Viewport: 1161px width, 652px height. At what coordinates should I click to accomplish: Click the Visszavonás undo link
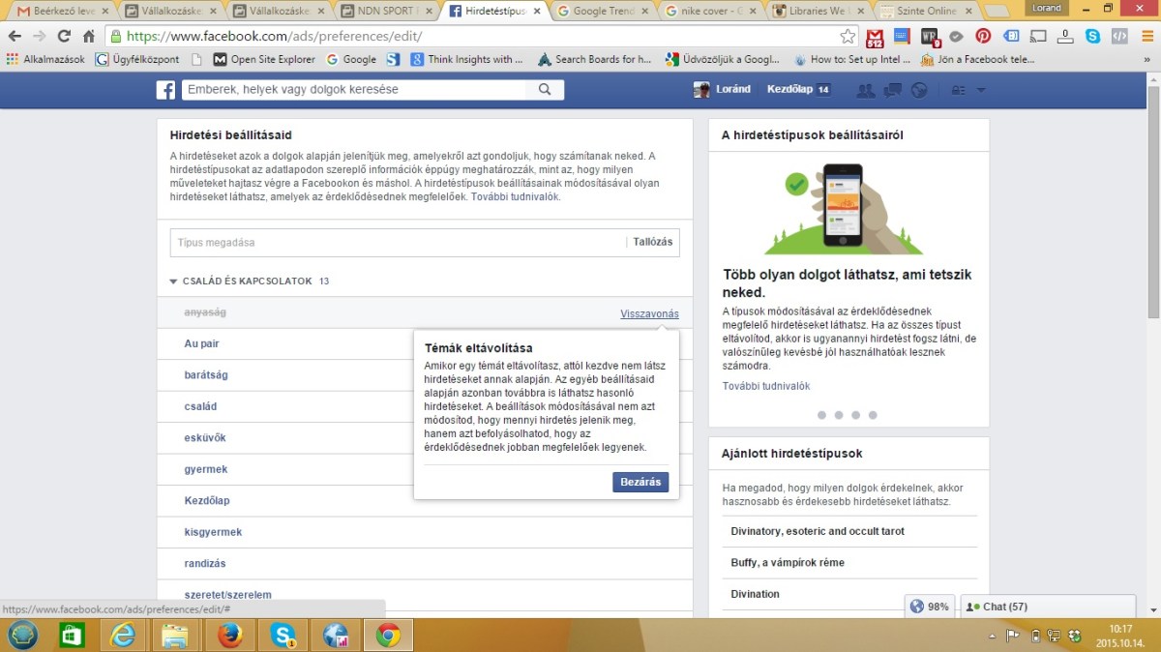tap(649, 313)
